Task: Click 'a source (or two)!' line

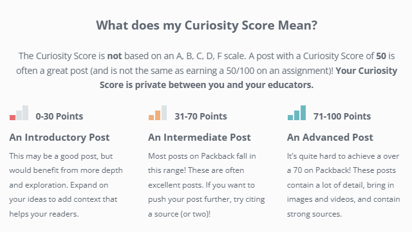Action: pyautogui.click(x=179, y=214)
